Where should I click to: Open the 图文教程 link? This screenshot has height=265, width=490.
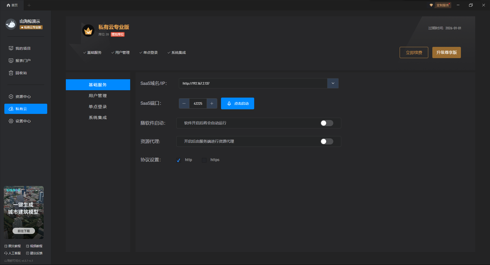pyautogui.click(x=13, y=246)
